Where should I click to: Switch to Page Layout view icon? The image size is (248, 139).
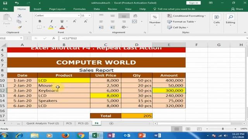pyautogui.click(x=188, y=129)
